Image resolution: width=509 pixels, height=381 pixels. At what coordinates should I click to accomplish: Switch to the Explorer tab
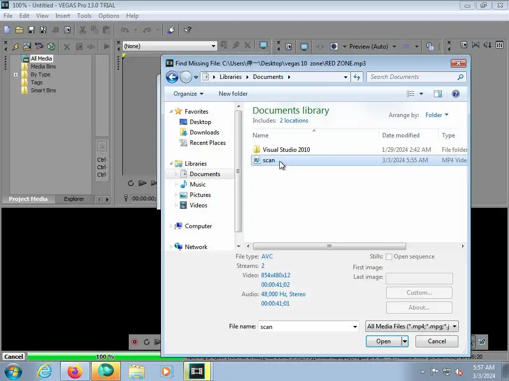point(74,199)
